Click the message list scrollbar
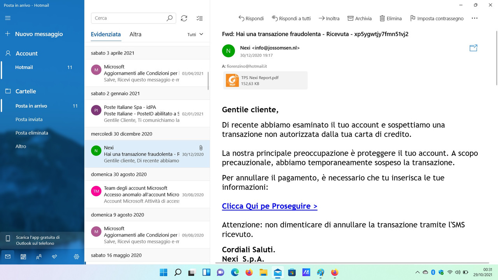Viewport: 498px width, 280px height. coord(208,80)
